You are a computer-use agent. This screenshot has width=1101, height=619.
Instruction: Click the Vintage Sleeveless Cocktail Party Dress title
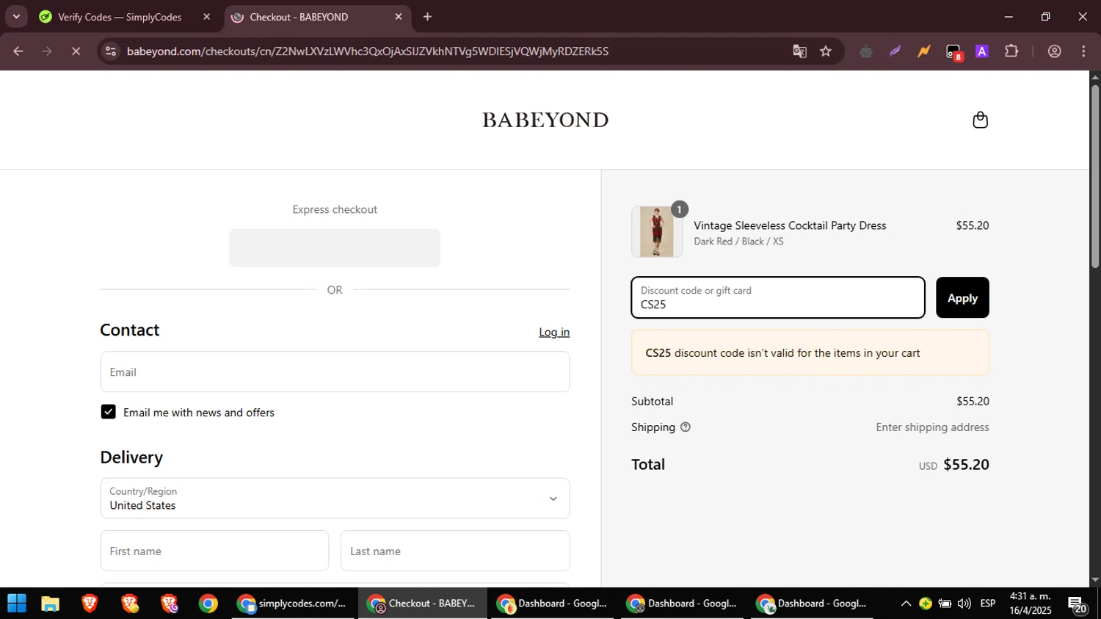tap(790, 225)
